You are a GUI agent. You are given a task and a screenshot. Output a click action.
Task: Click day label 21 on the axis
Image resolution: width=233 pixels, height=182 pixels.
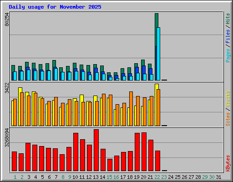coord(150,177)
